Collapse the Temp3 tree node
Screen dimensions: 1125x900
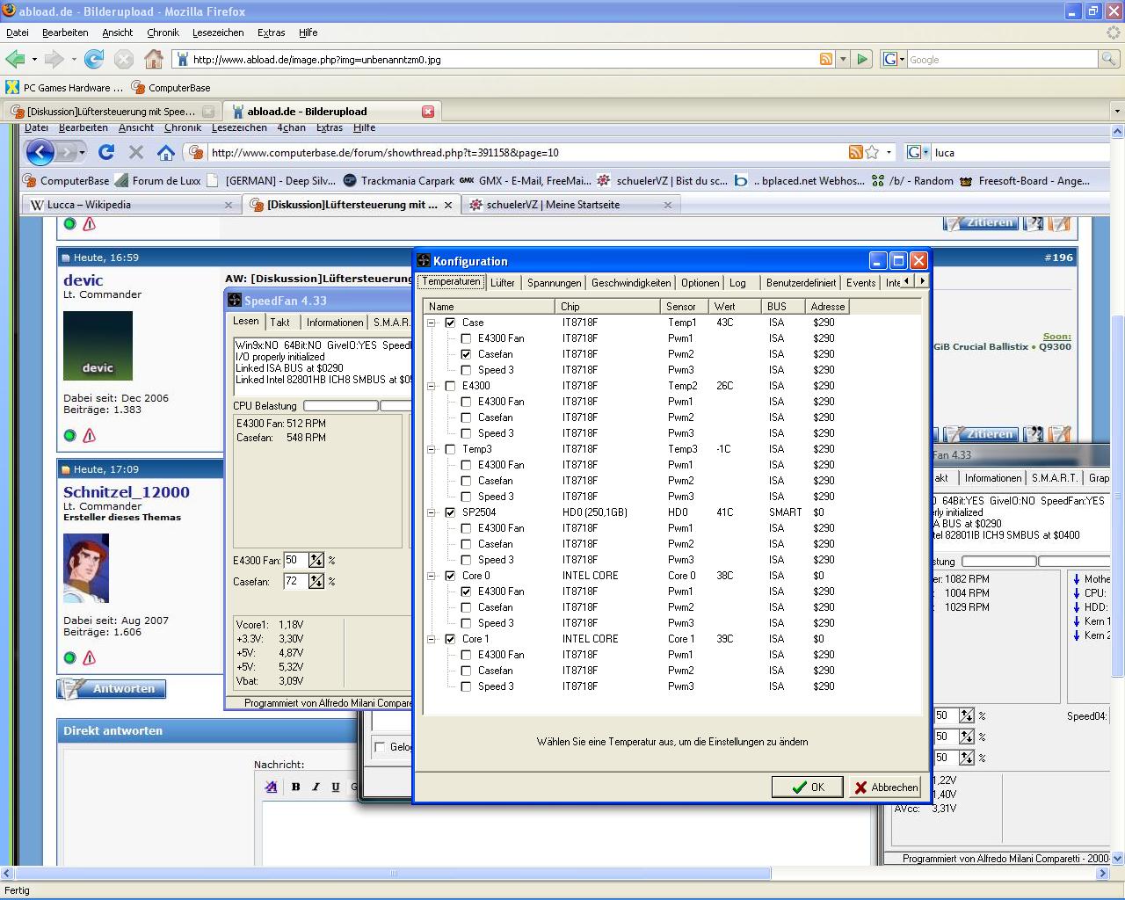(x=432, y=449)
